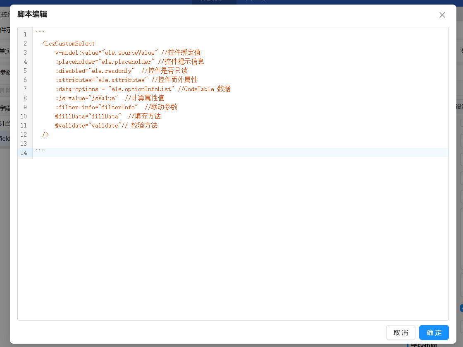Click the 脚本编辑 dialog title
Screen dimensions: 463x347
coord(32,14)
